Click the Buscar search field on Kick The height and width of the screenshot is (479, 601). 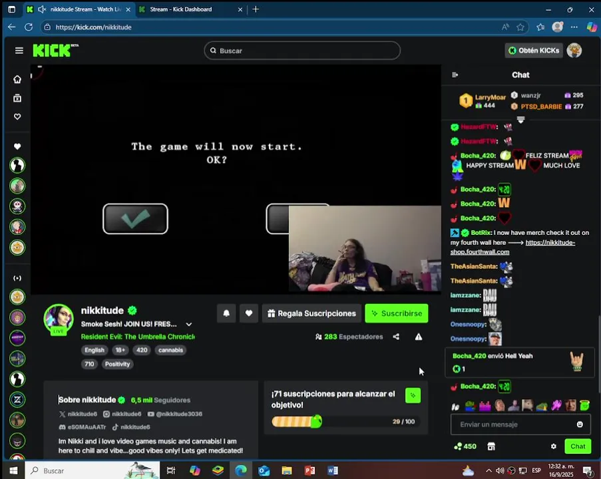[302, 51]
